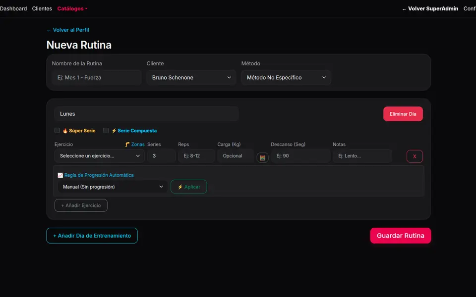Image resolution: width=476 pixels, height=297 pixels.
Task: Return via Volver SuperAdmin
Action: point(430,8)
